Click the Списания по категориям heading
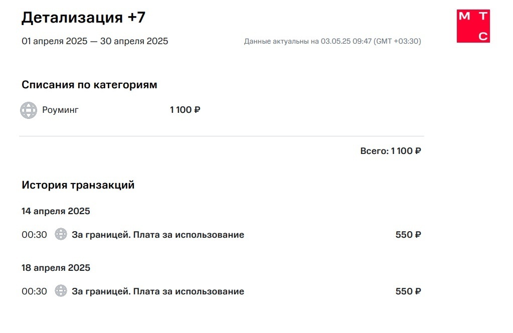Screen dimensions: 513x333 pyautogui.click(x=89, y=85)
